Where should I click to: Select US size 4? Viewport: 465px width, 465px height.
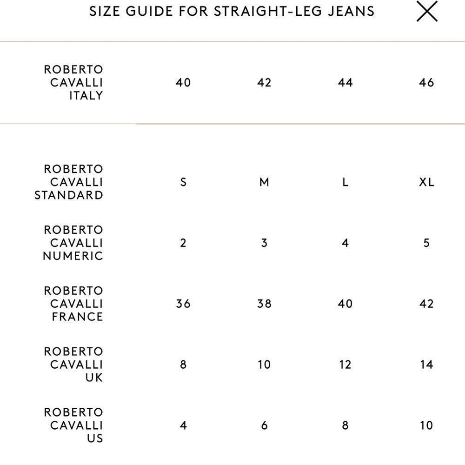pyautogui.click(x=184, y=425)
